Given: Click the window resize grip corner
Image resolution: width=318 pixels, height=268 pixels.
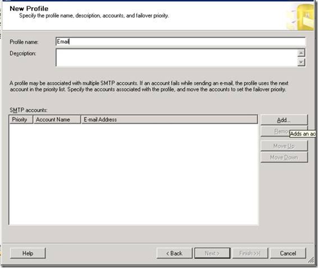Looking at the screenshot, I should pos(310,260).
